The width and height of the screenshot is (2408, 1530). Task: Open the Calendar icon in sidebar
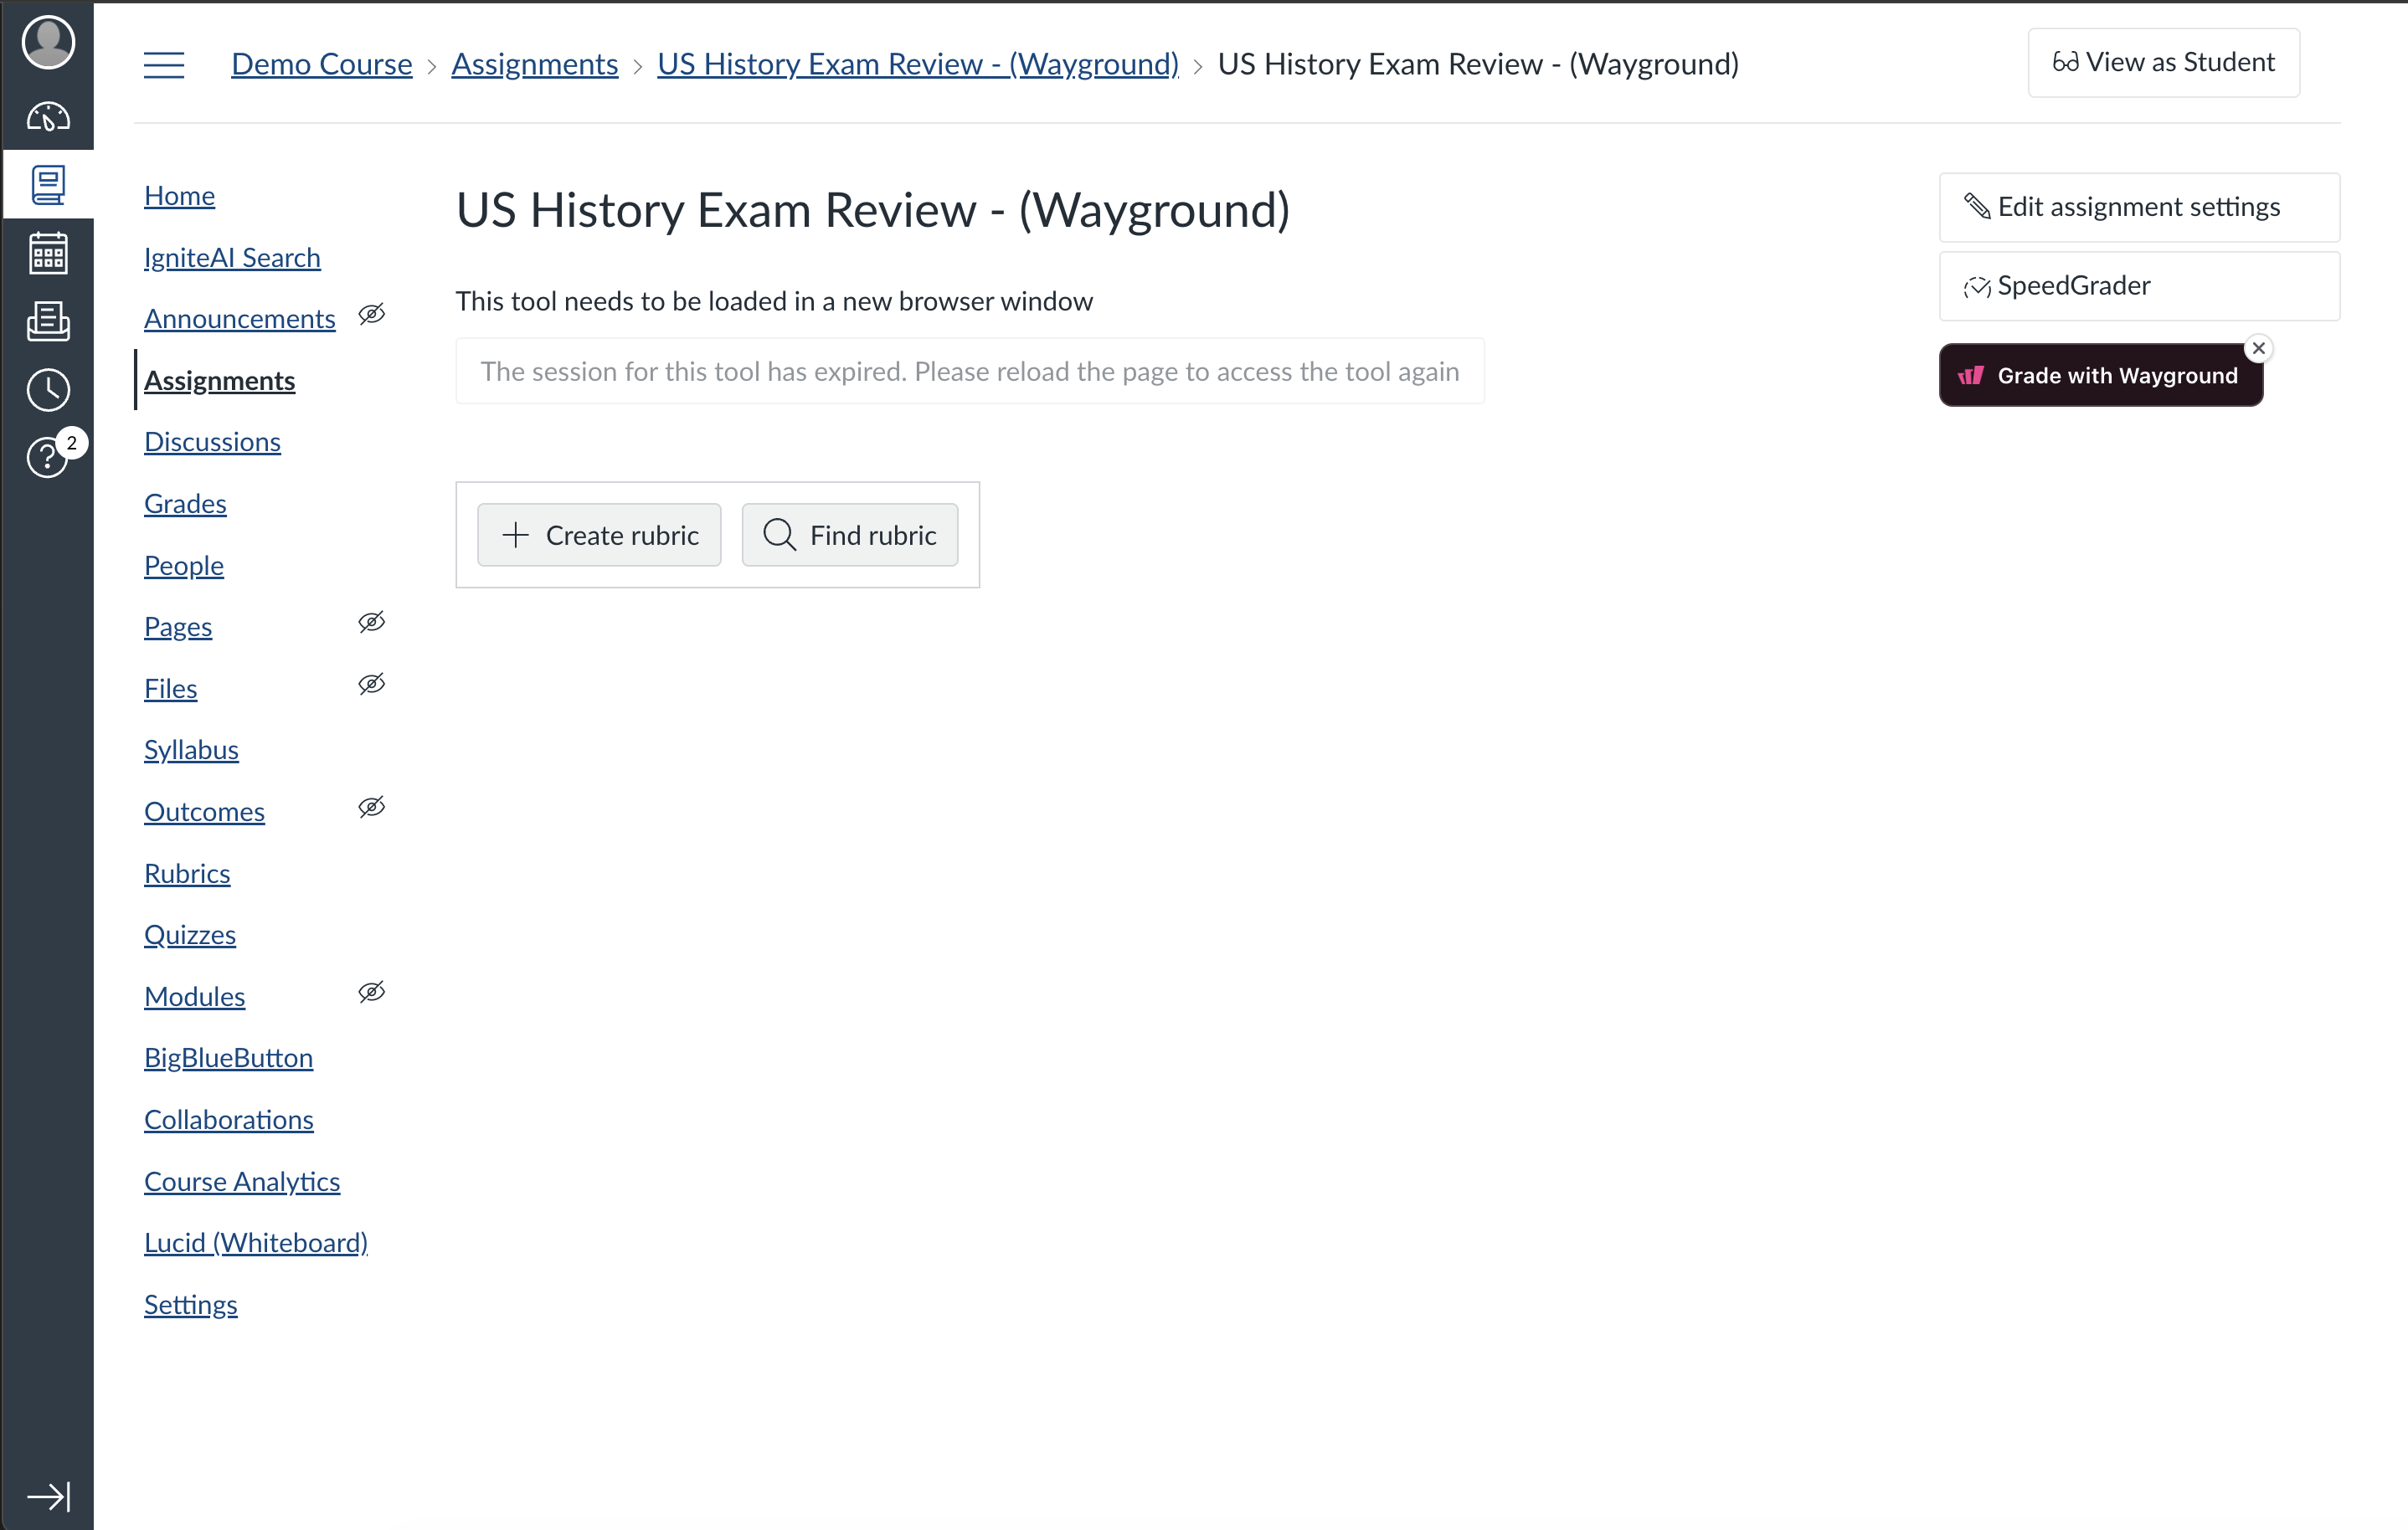[48, 253]
